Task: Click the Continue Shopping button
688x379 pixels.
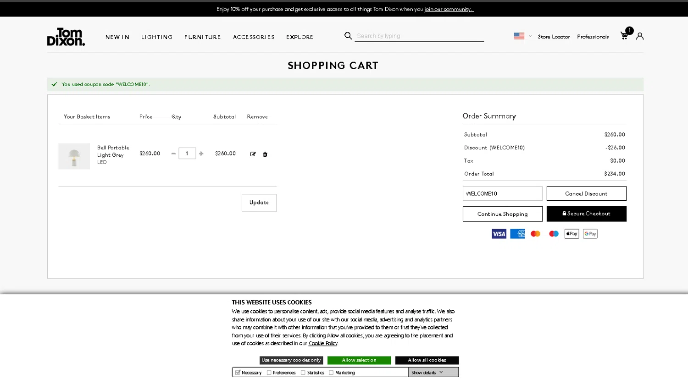Action: 502,214
